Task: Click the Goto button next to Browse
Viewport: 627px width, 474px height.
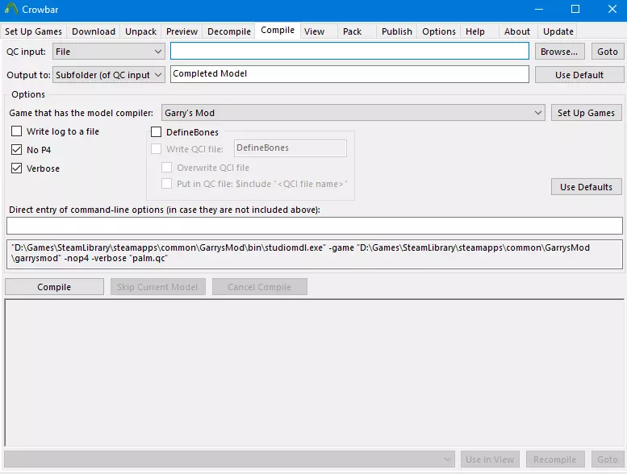Action: pos(607,52)
